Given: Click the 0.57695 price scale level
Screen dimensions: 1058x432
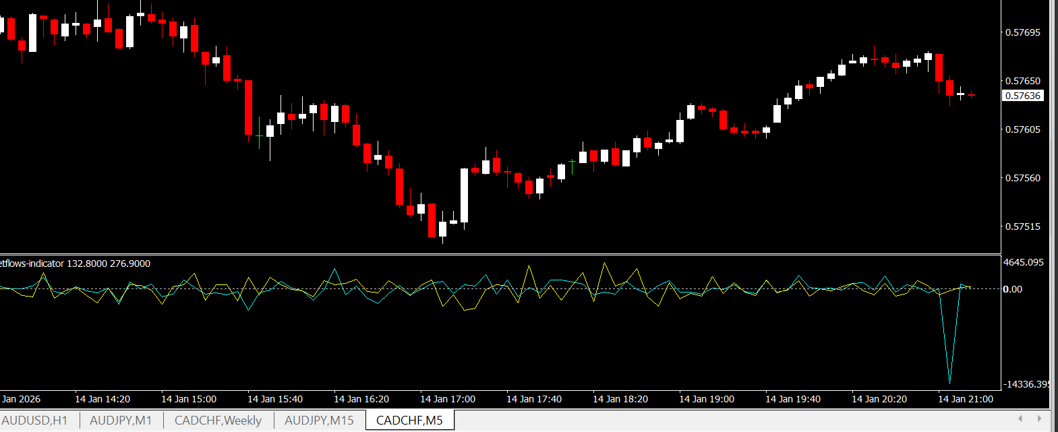Looking at the screenshot, I should point(1022,32).
